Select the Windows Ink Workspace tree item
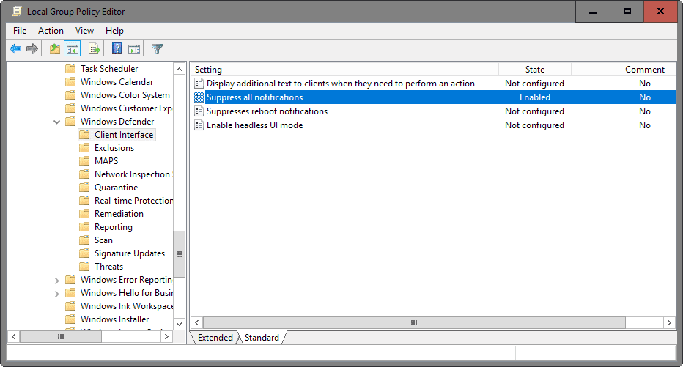Viewport: 683px width, 367px height. click(x=126, y=306)
